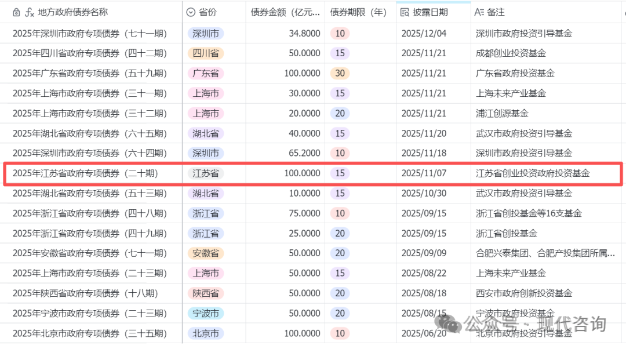Click the fx formula icon beside 地方政府债券名称
Image resolution: width=626 pixels, height=349 pixels.
tap(29, 12)
